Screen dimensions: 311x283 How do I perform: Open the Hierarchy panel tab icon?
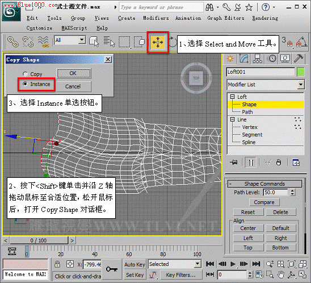point(257,59)
